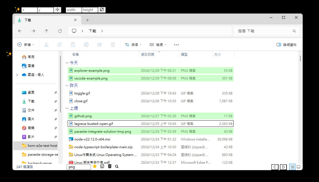Click the toolbar delete trash icon

click(113, 45)
